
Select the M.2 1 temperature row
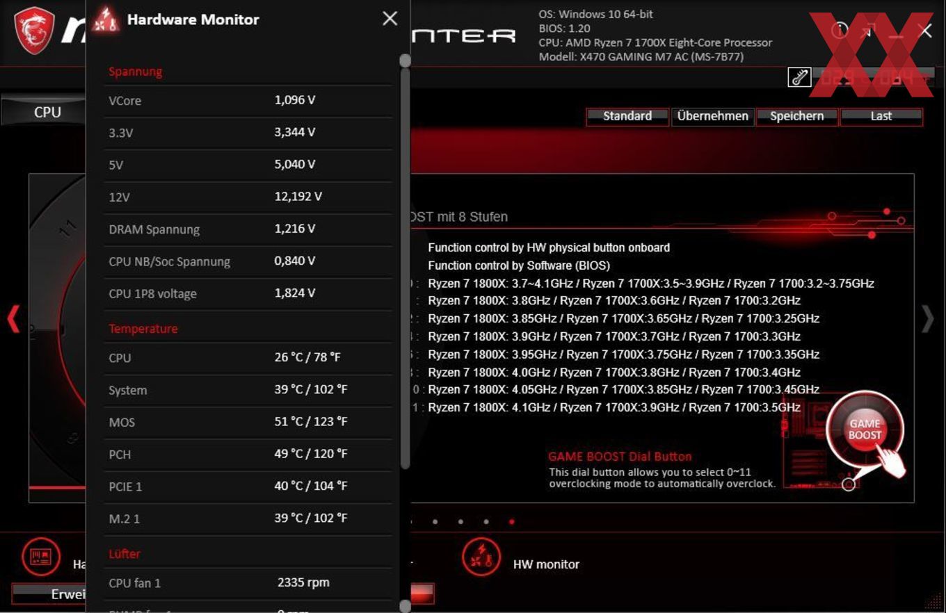tap(248, 518)
